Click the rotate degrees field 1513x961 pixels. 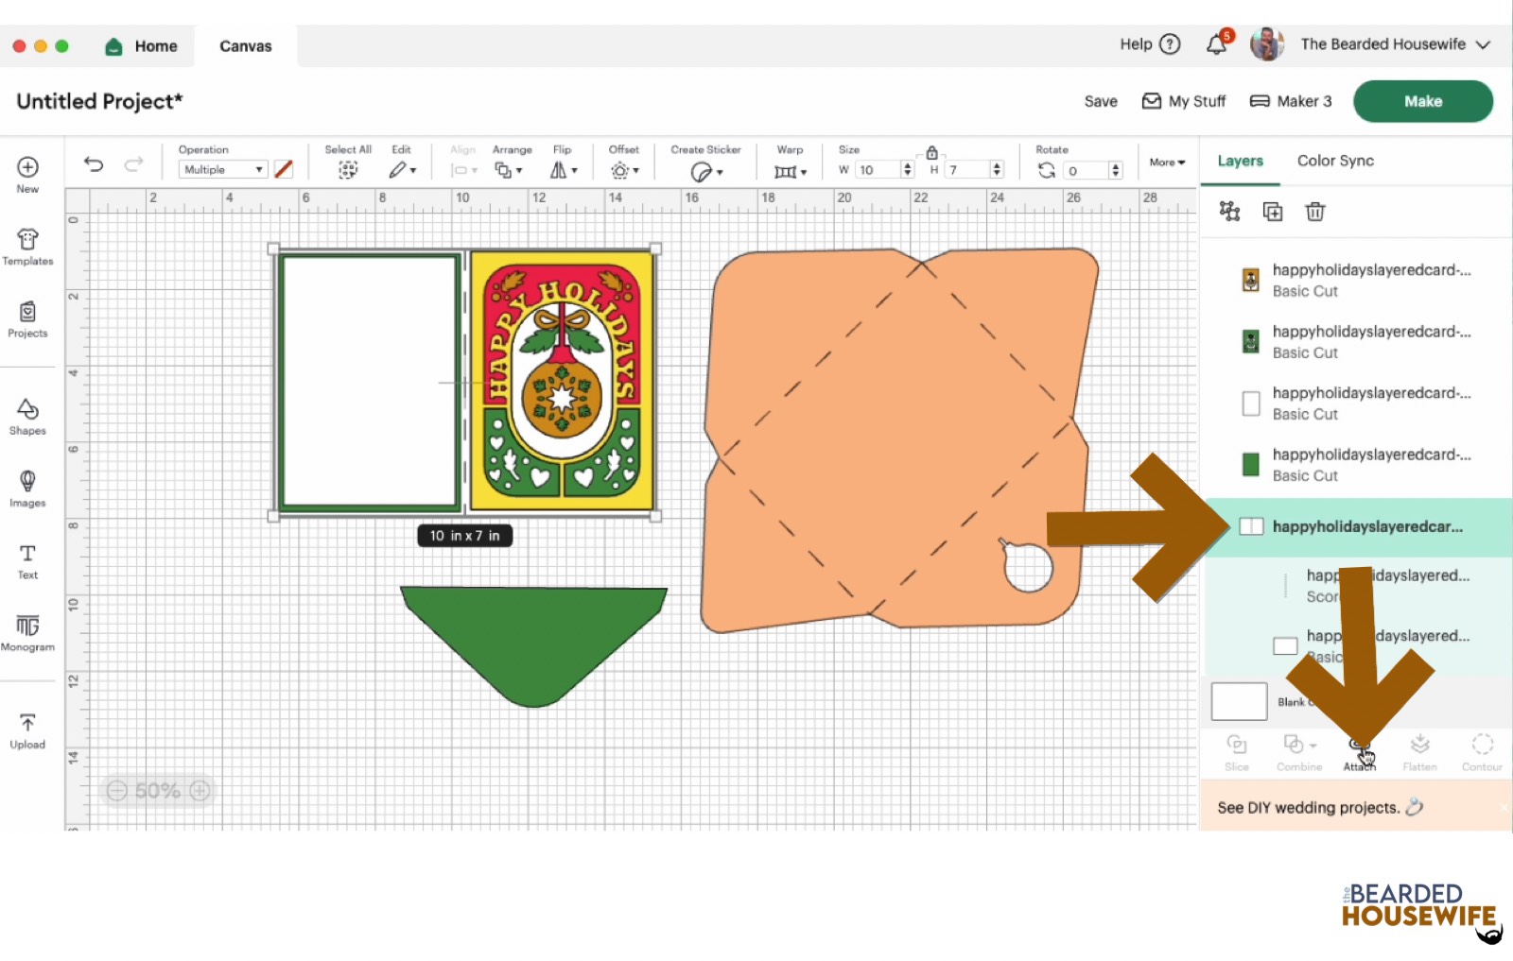[x=1085, y=171]
